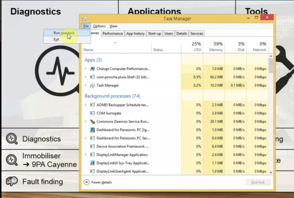Click the Task Manager row icon
Screen dimensions: 294x198
92,85
